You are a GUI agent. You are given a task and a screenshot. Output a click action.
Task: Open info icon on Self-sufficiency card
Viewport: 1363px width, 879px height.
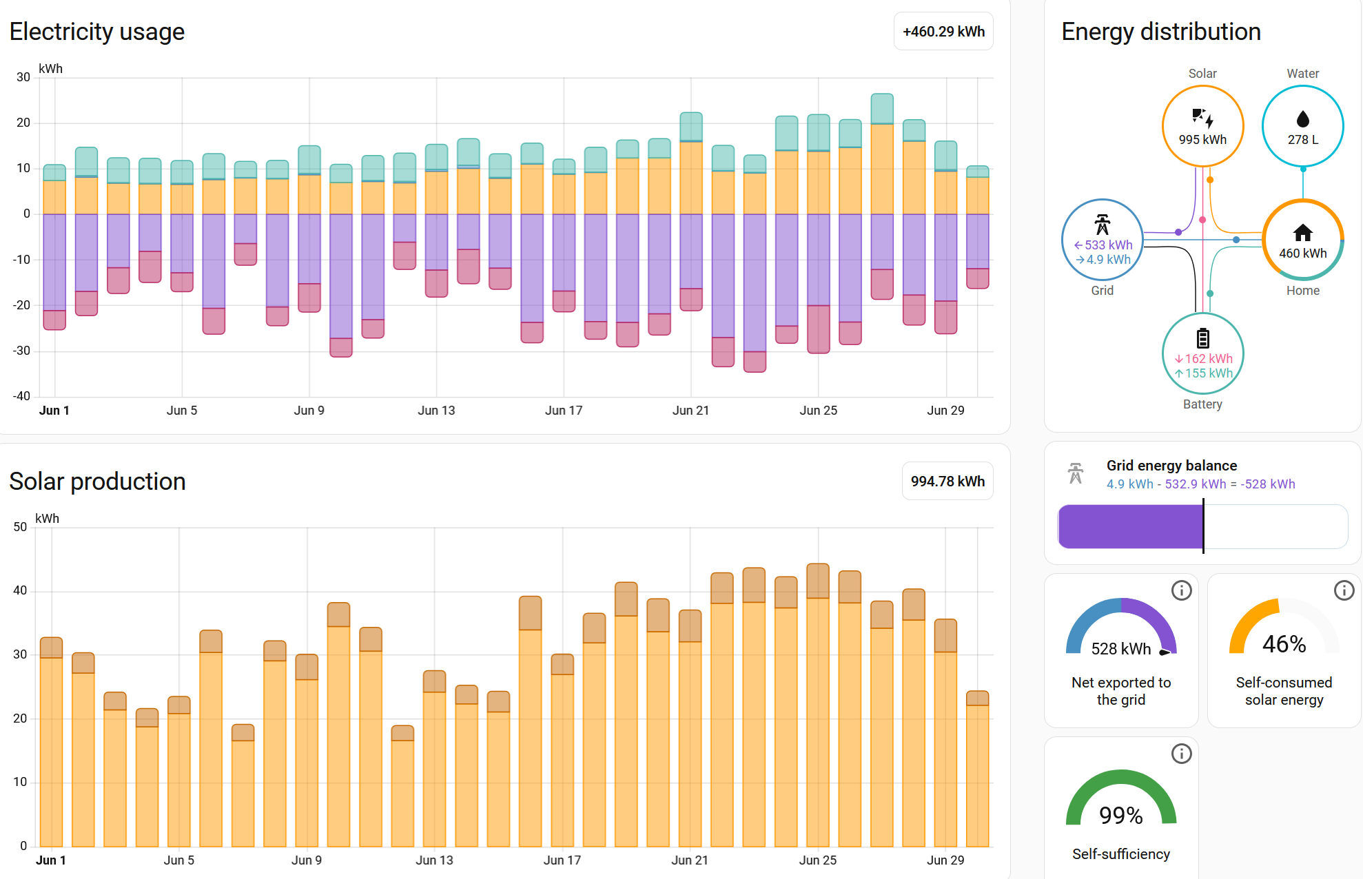[x=1182, y=754]
